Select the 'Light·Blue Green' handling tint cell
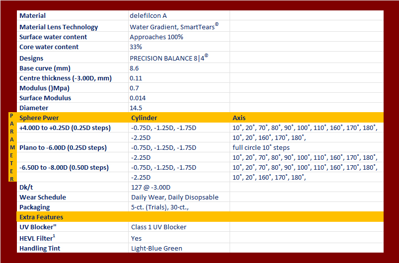This screenshot has height=263, width=399. (179, 248)
